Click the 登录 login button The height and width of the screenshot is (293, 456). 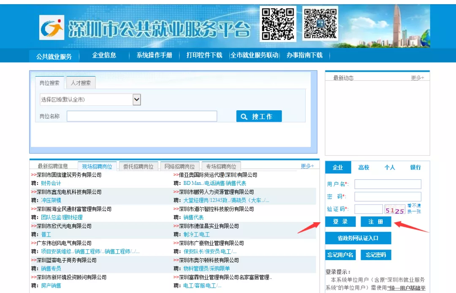pos(340,222)
